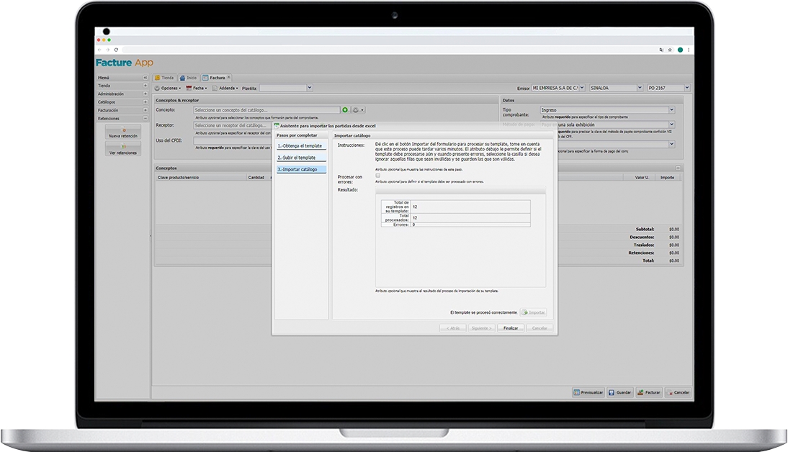Open the Nueva retención sidebar icon

123,132
